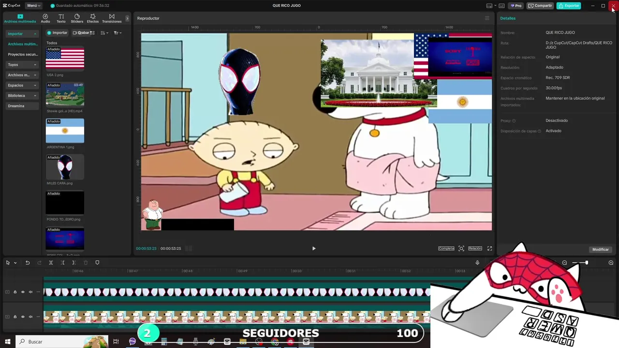Click the Pro upgrade button
619x348 pixels.
coord(516,6)
